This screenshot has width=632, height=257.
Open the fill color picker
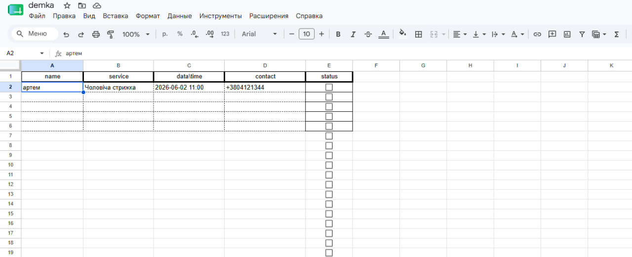tap(402, 33)
